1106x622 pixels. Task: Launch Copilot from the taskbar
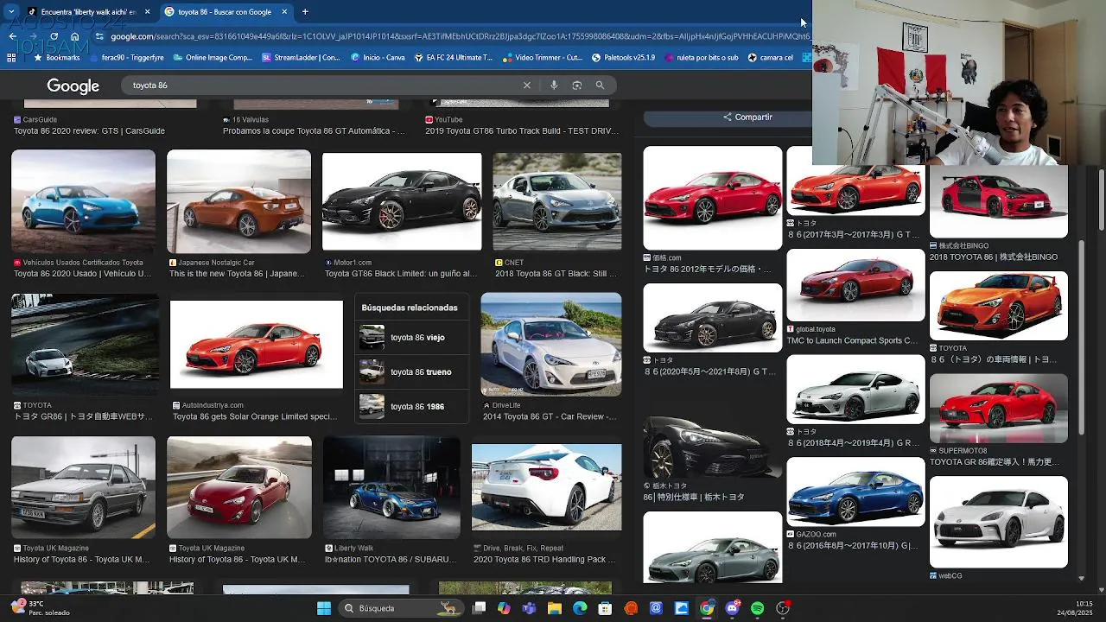504,608
